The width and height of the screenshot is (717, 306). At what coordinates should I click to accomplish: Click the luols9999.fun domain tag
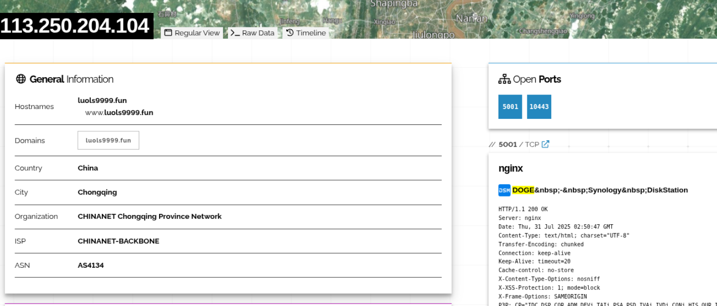coord(108,140)
